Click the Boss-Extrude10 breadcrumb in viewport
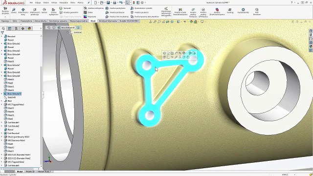This screenshot has width=313, height=176. [67, 27]
